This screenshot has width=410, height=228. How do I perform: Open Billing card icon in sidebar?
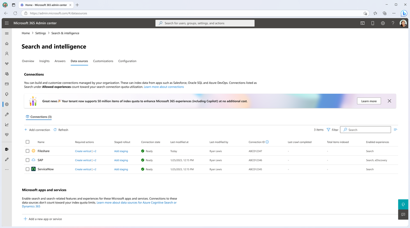(x=7, y=84)
